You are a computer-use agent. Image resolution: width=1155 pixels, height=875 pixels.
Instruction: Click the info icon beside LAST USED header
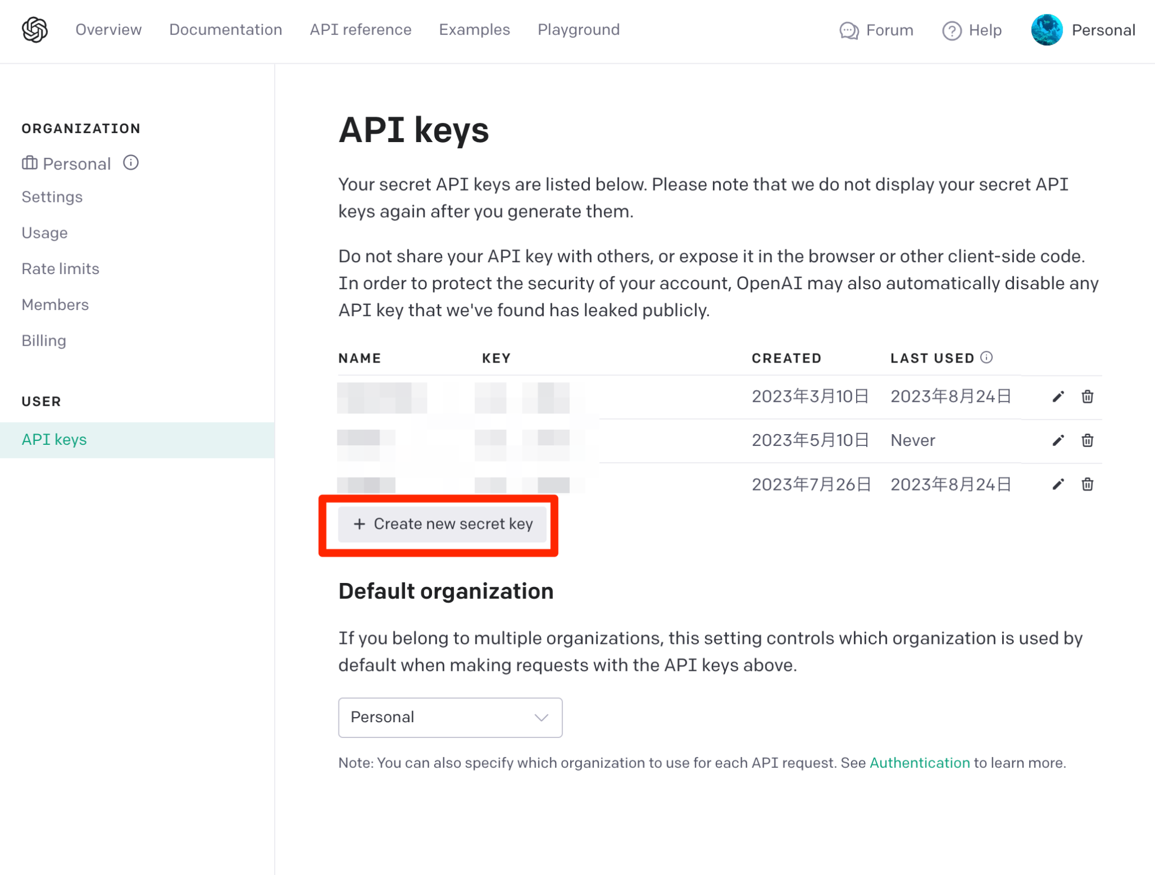pos(988,357)
